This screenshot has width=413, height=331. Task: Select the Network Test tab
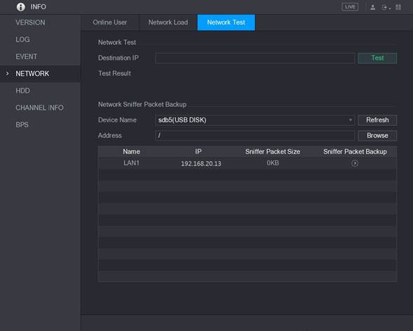pyautogui.click(x=226, y=22)
